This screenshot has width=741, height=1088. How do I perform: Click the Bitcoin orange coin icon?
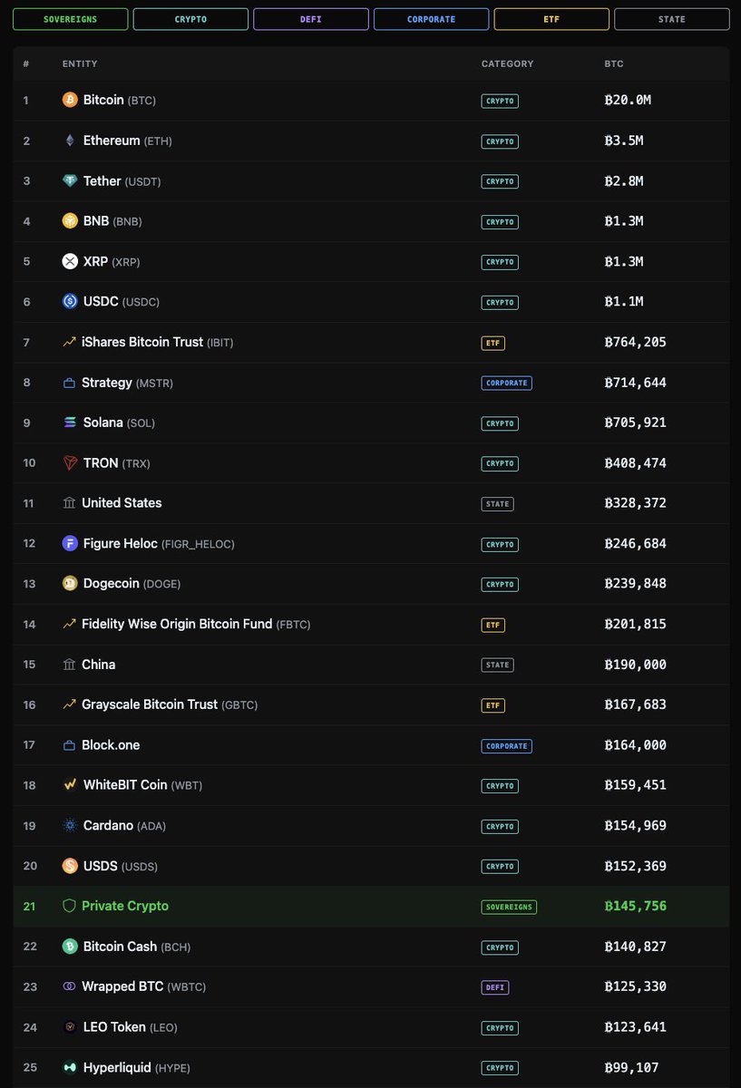tap(70, 100)
